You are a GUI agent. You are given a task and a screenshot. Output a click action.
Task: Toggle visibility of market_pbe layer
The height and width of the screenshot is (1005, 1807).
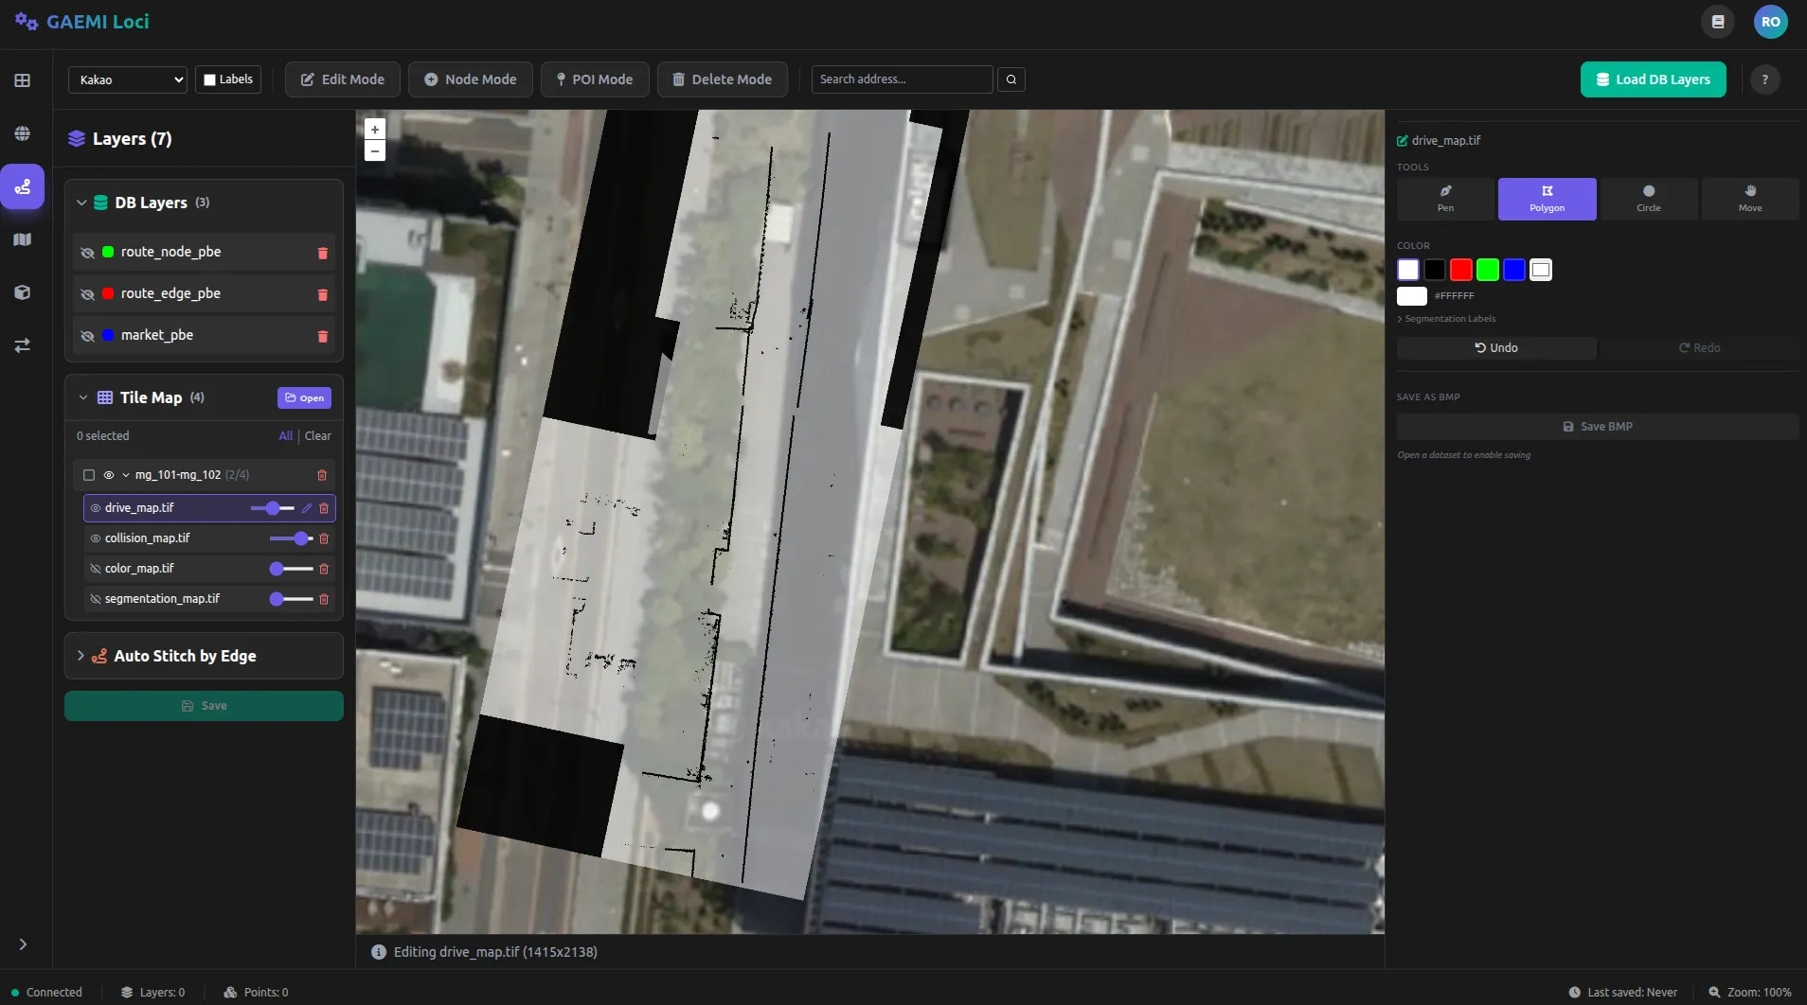pyautogui.click(x=87, y=336)
